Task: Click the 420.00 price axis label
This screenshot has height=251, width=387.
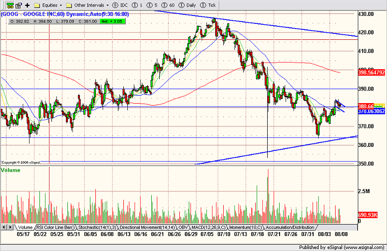Action: (x=366, y=32)
